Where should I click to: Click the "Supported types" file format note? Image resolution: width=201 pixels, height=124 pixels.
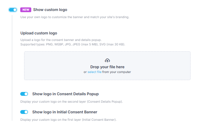point(73,44)
